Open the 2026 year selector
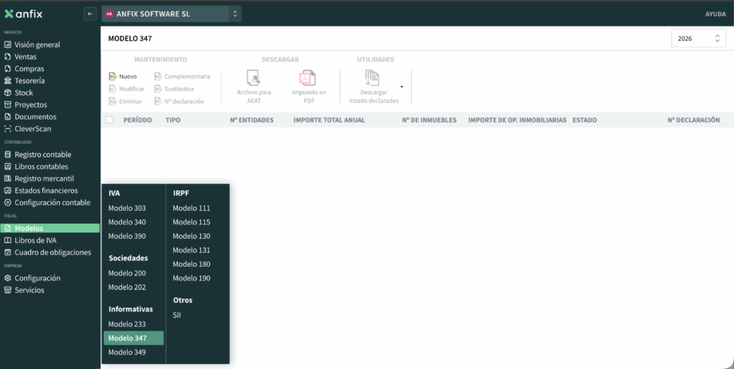Viewport: 734px width, 369px height. click(698, 38)
